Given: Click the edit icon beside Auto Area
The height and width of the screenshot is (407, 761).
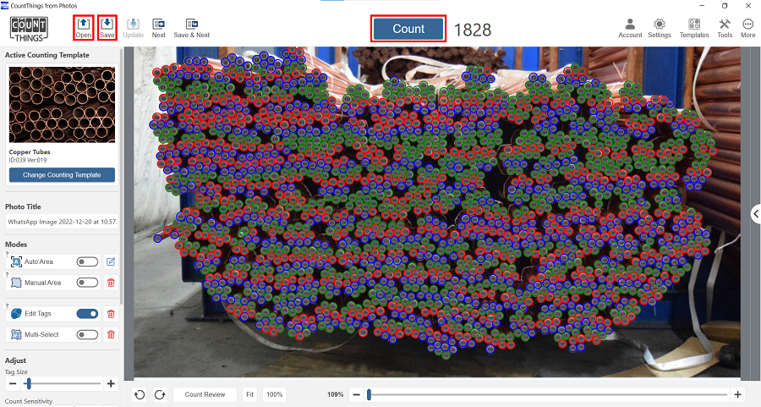Looking at the screenshot, I should (x=111, y=261).
